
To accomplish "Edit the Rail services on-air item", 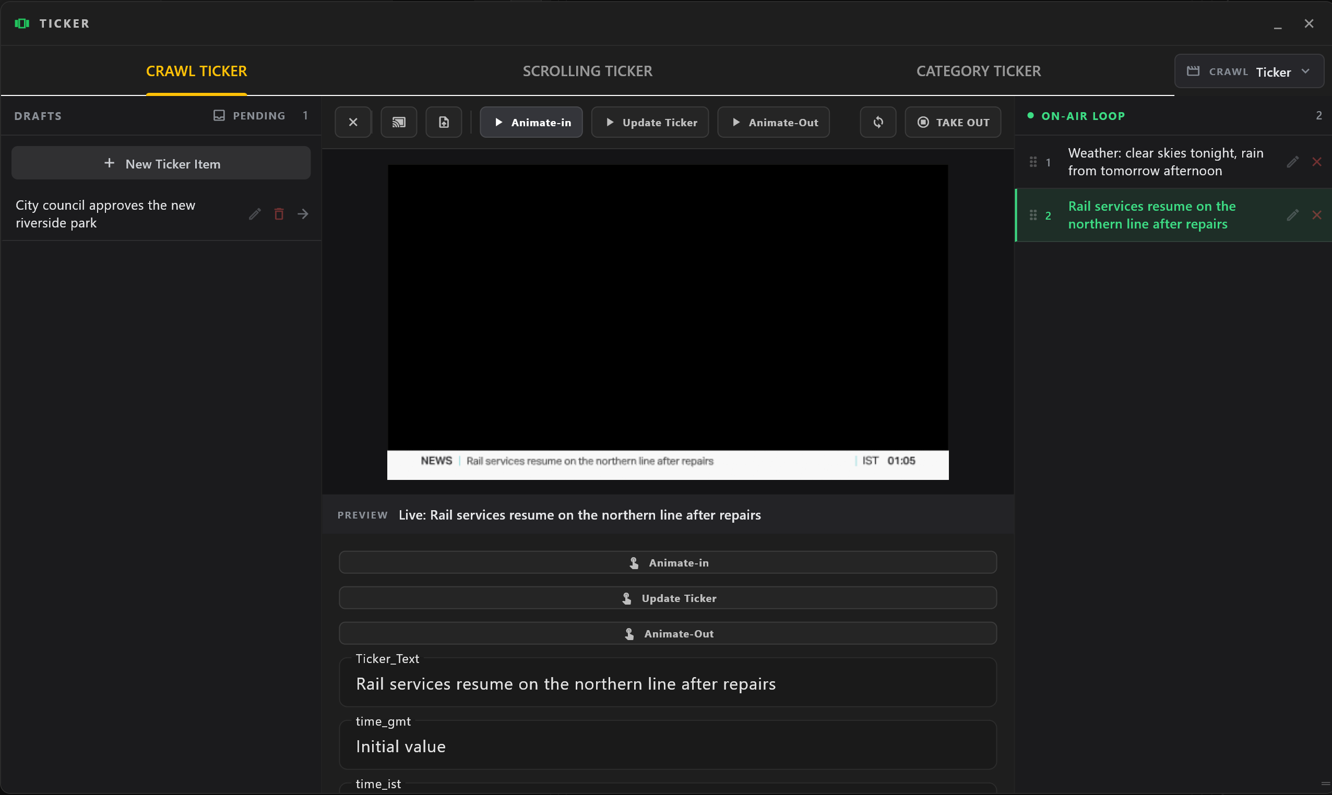I will point(1292,215).
